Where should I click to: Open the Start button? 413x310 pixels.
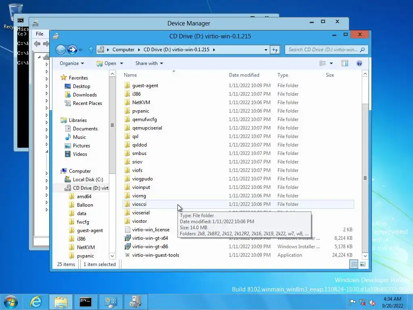point(11,302)
